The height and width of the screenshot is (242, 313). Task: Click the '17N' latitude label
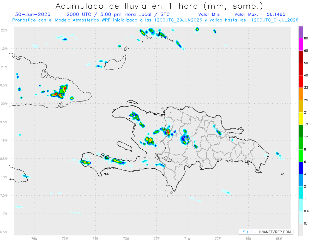point(4,214)
